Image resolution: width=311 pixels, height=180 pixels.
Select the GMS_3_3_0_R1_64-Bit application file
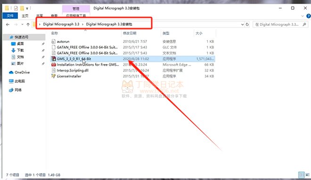[74, 59]
